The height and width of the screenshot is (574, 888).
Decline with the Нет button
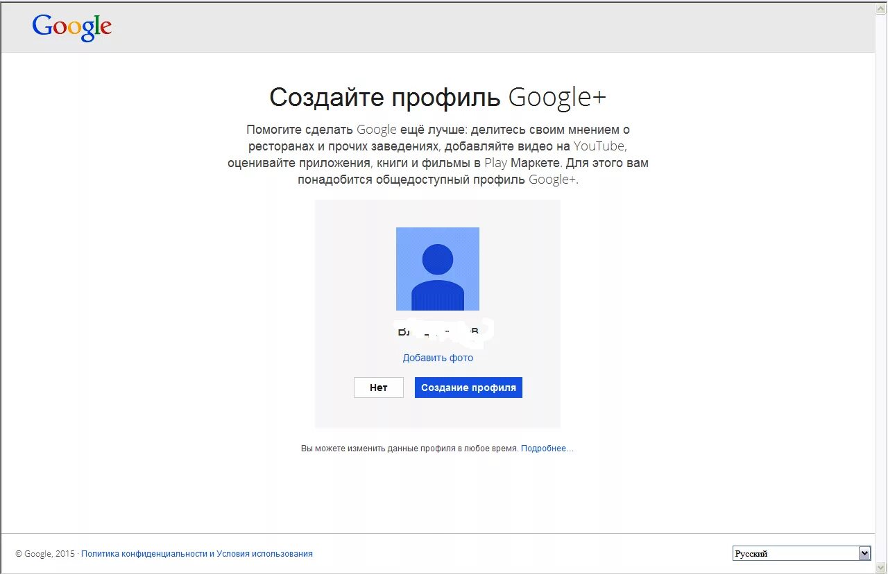[x=379, y=388]
